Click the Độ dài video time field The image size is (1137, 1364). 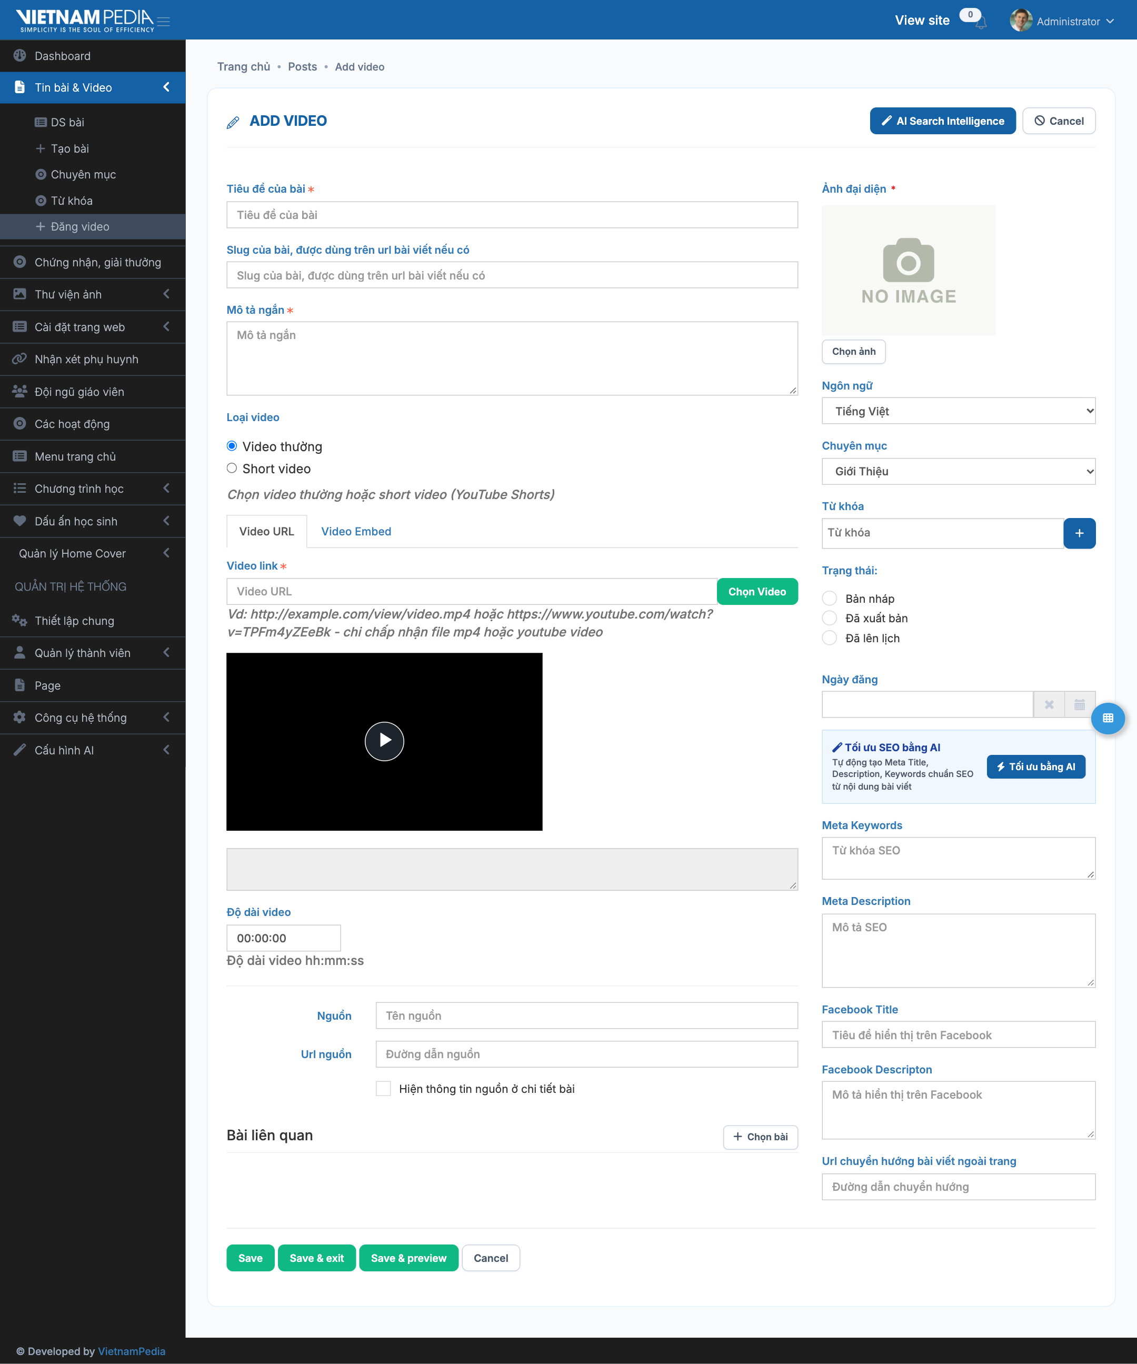pos(284,938)
